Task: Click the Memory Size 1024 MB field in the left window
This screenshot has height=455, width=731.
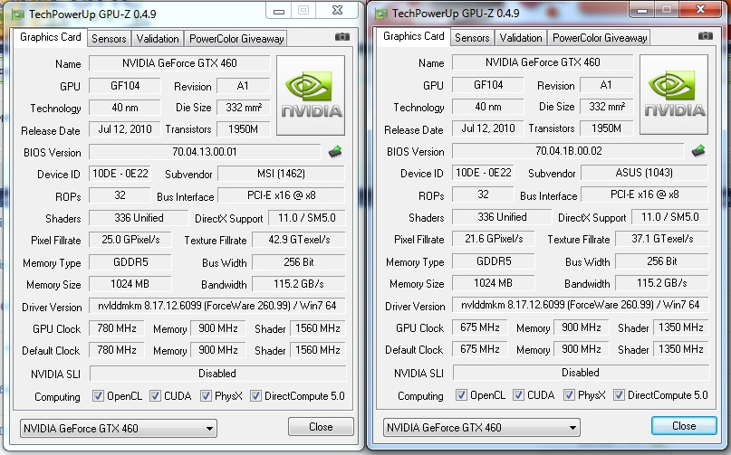Action: pos(130,284)
